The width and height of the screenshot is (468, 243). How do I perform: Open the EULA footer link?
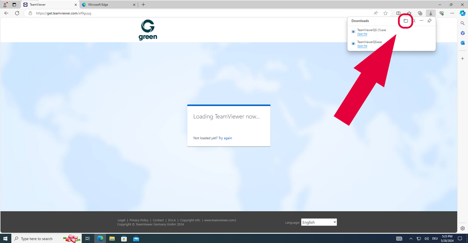click(172, 220)
